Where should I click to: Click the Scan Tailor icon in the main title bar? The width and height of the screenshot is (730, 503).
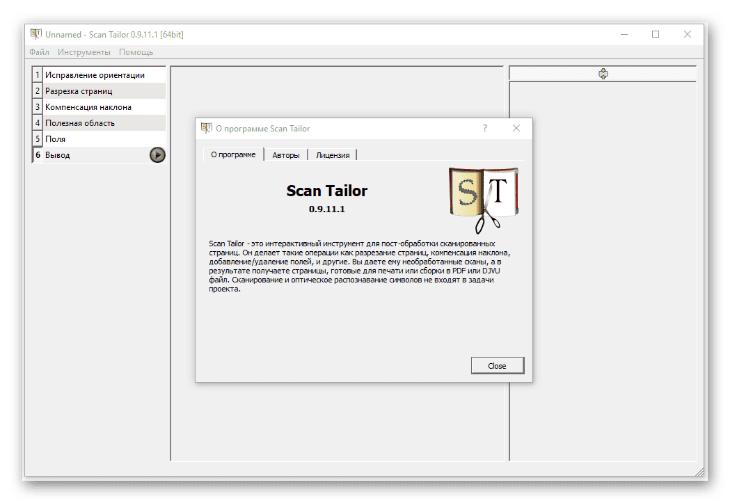point(36,34)
